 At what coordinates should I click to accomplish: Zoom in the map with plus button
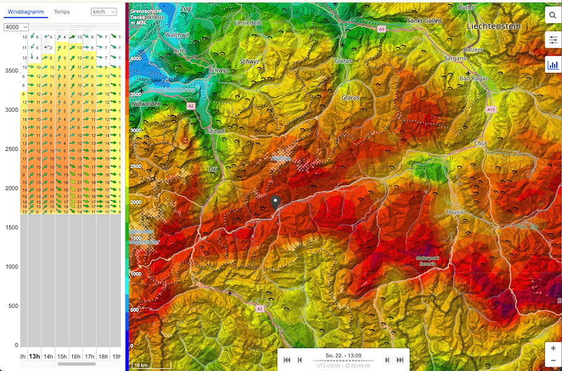coord(554,349)
